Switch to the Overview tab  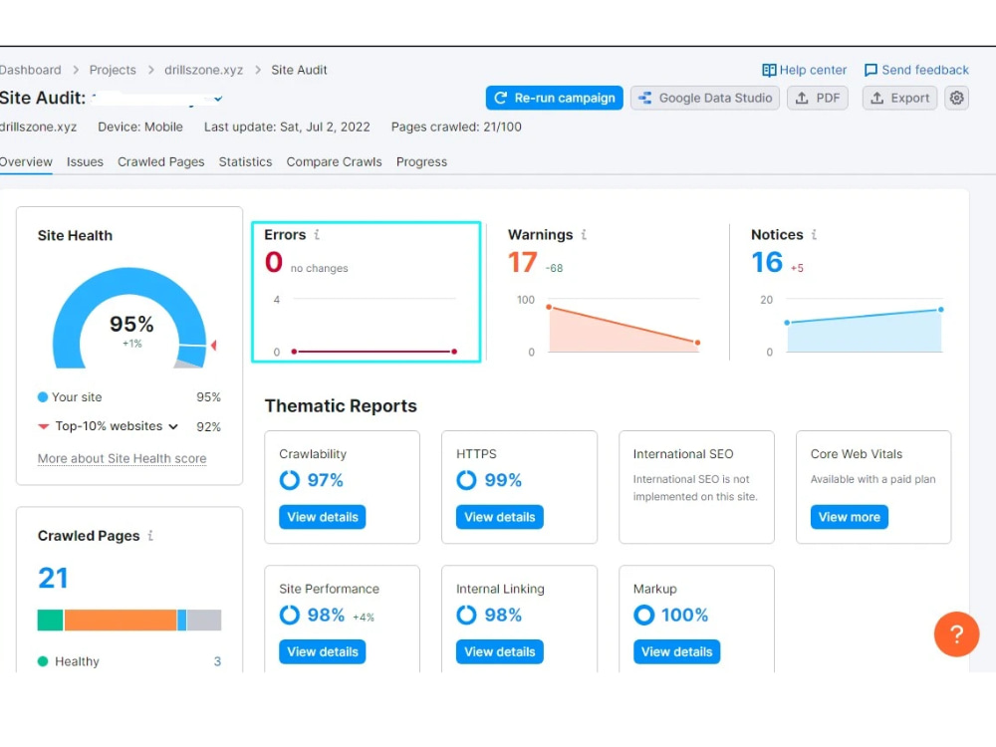tap(26, 162)
